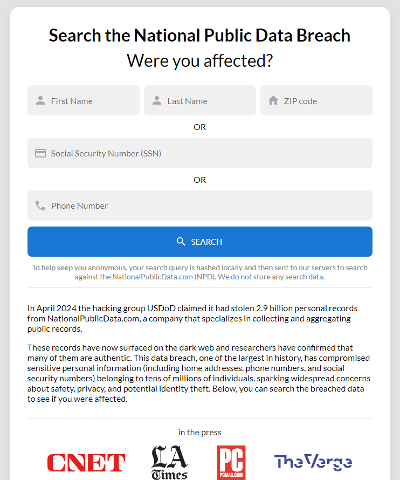Click the person icon beside First Name
The width and height of the screenshot is (400, 480).
click(40, 101)
